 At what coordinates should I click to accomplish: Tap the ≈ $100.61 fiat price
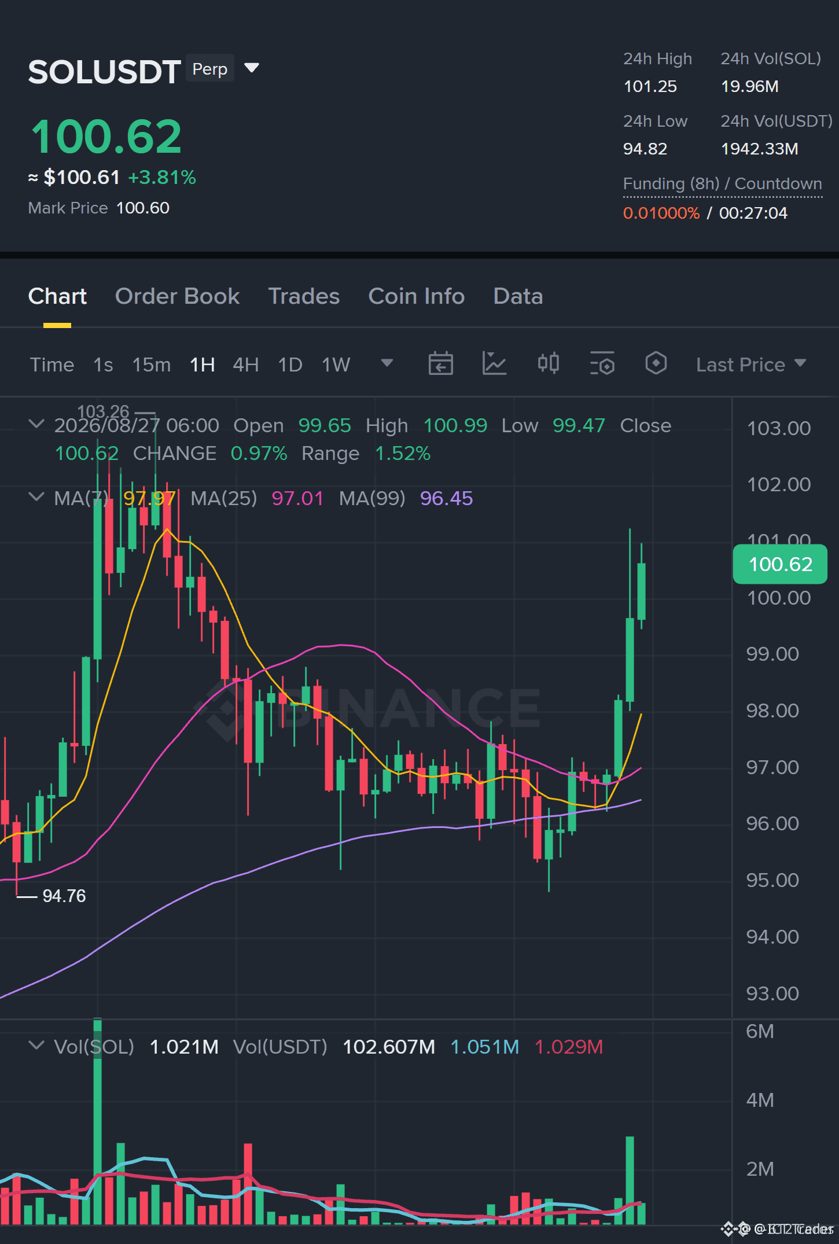[x=74, y=177]
